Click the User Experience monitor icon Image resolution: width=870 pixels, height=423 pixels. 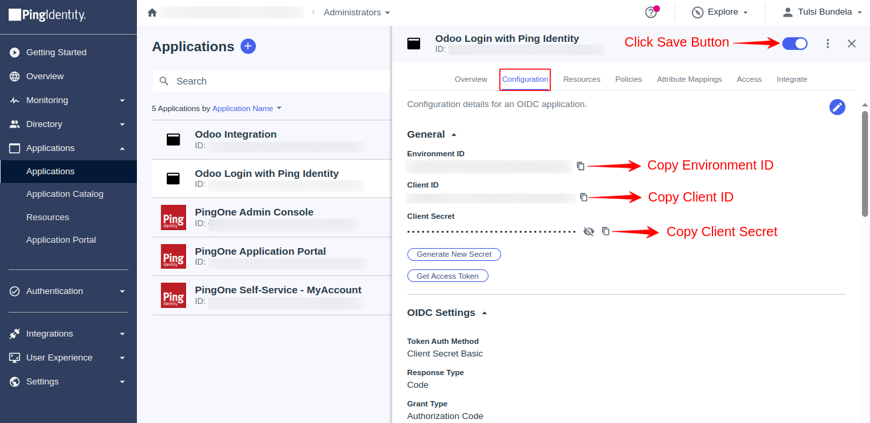point(15,358)
